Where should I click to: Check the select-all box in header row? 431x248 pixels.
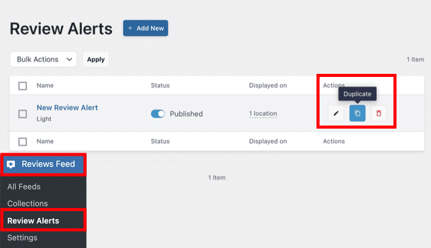(23, 86)
